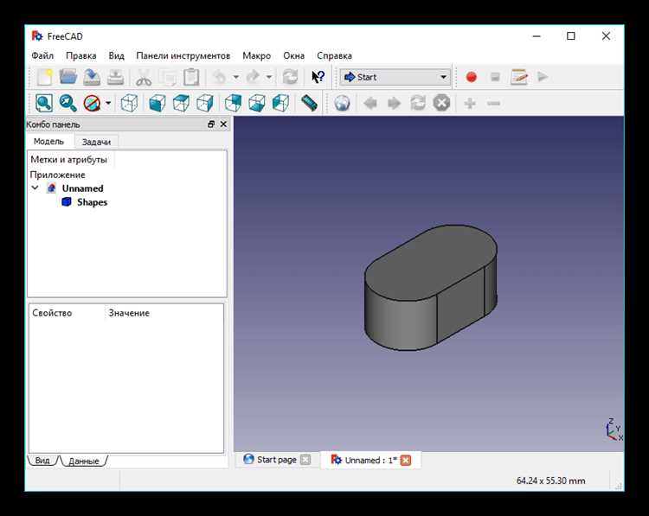This screenshot has height=516, width=649.
Task: Set the front view cube icon
Action: pyautogui.click(x=157, y=104)
